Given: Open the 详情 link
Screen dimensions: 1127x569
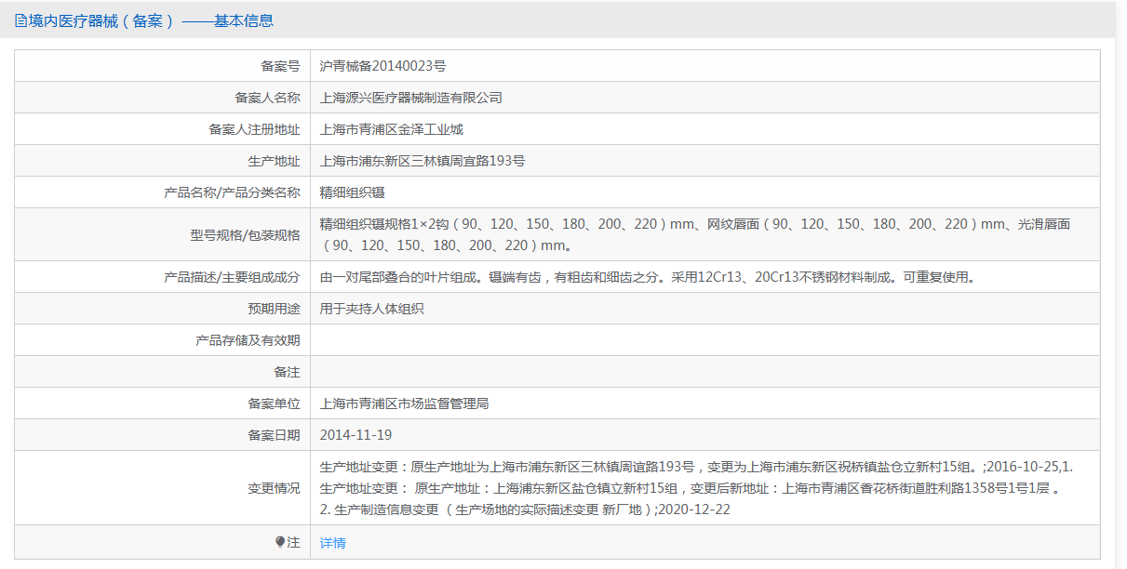Looking at the screenshot, I should click(332, 542).
